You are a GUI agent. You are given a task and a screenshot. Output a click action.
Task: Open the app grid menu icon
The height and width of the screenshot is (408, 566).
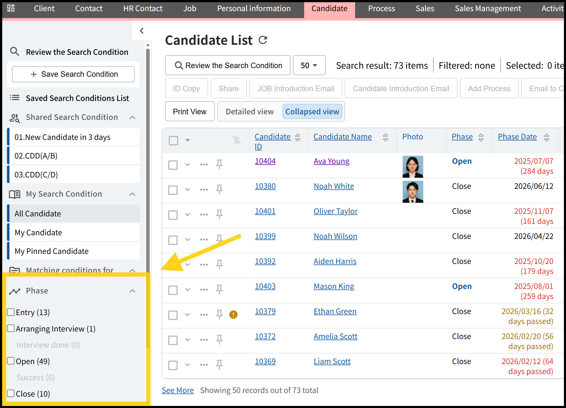[11, 8]
